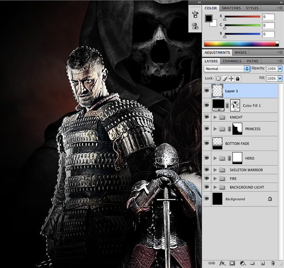
Task: Switch to the Channels tab
Action: tap(232, 61)
